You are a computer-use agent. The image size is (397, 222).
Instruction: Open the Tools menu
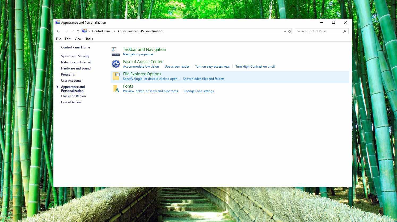[89, 39]
